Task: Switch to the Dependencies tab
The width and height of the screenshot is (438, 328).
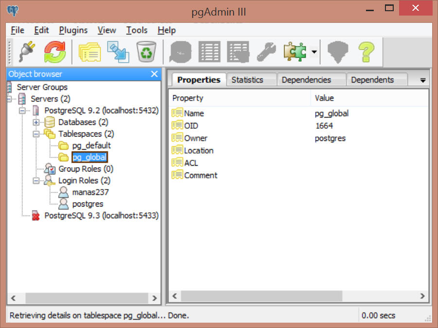Action: (x=306, y=80)
